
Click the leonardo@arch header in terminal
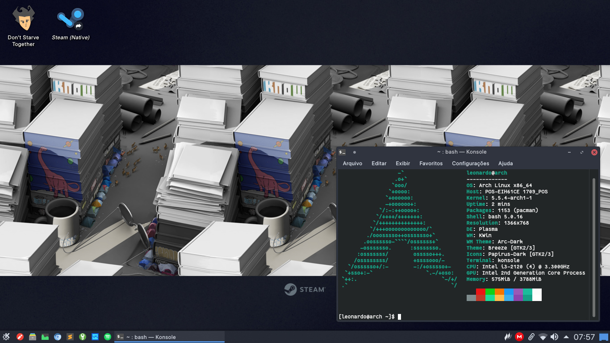pyautogui.click(x=487, y=173)
